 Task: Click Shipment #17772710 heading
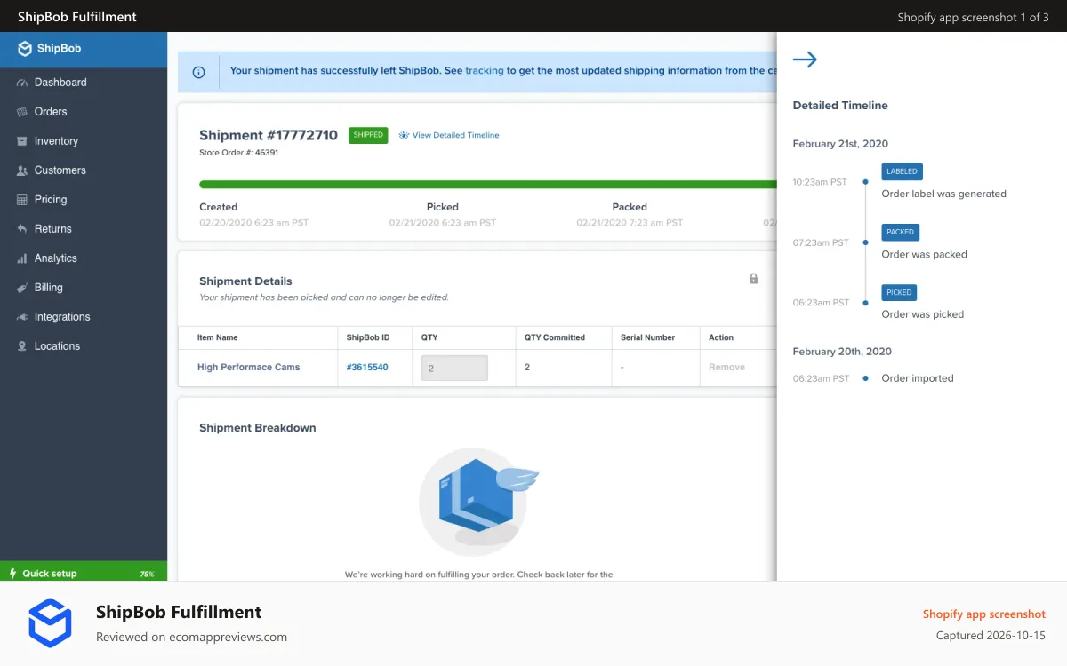pos(269,136)
